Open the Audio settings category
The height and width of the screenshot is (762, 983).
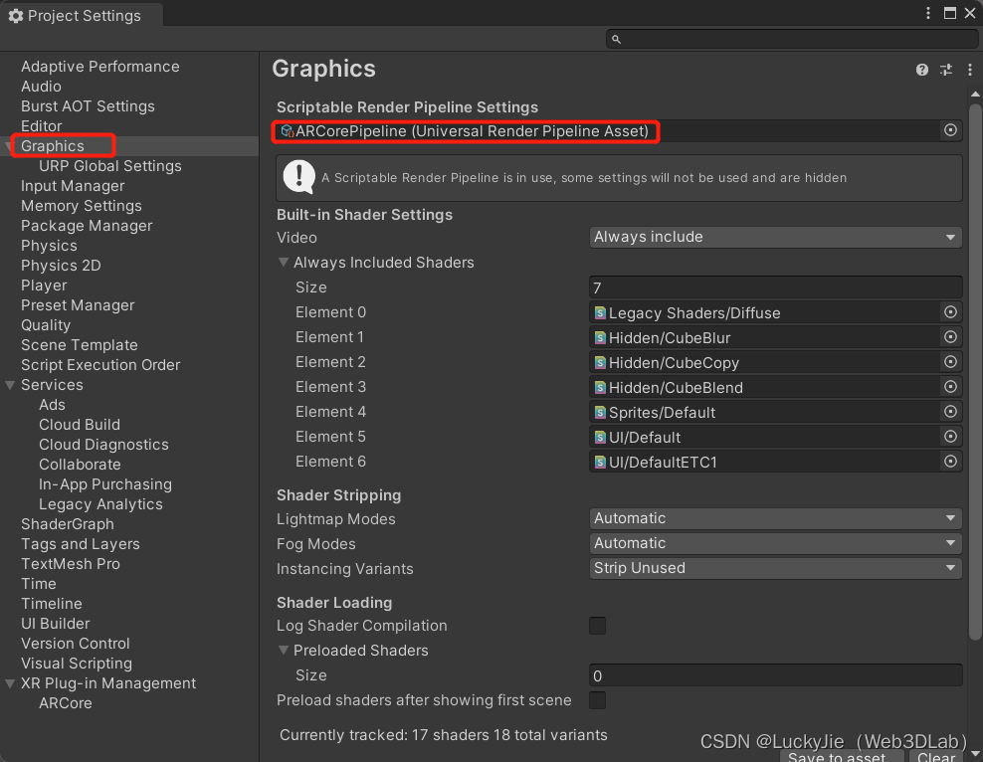click(42, 87)
